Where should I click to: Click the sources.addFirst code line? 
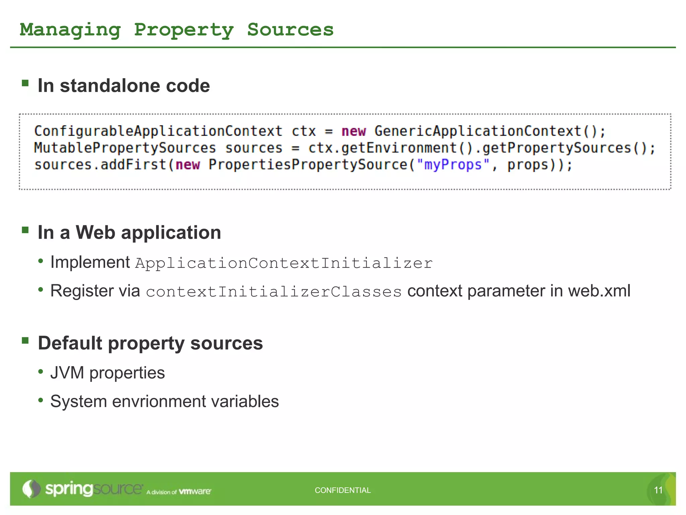click(x=303, y=165)
